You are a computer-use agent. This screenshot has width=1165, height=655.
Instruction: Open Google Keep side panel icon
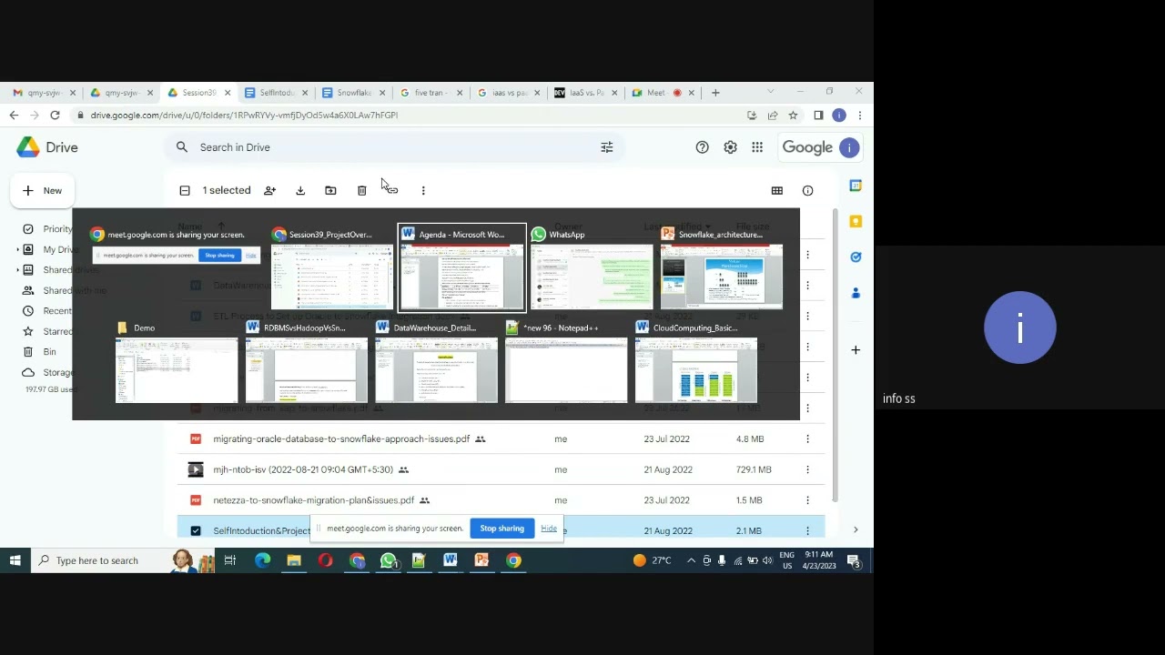pyautogui.click(x=856, y=221)
